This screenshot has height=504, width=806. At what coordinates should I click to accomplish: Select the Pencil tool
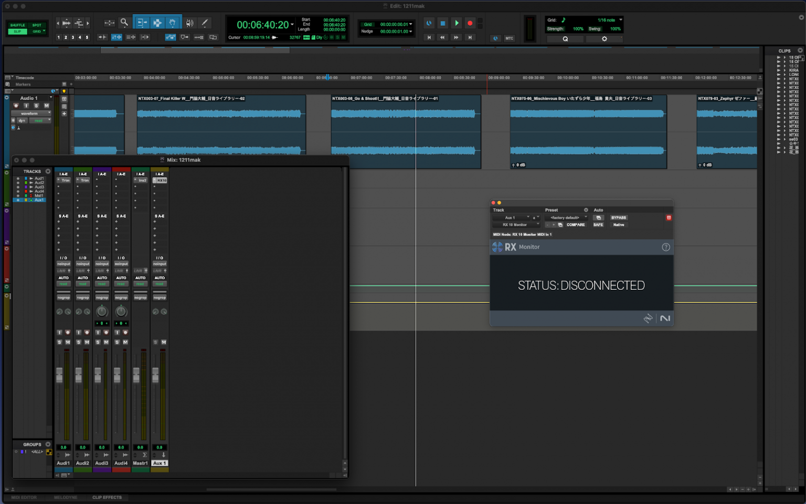205,23
